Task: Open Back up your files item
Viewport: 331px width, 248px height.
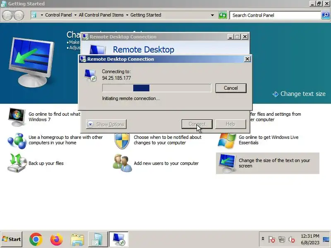Action: point(46,163)
